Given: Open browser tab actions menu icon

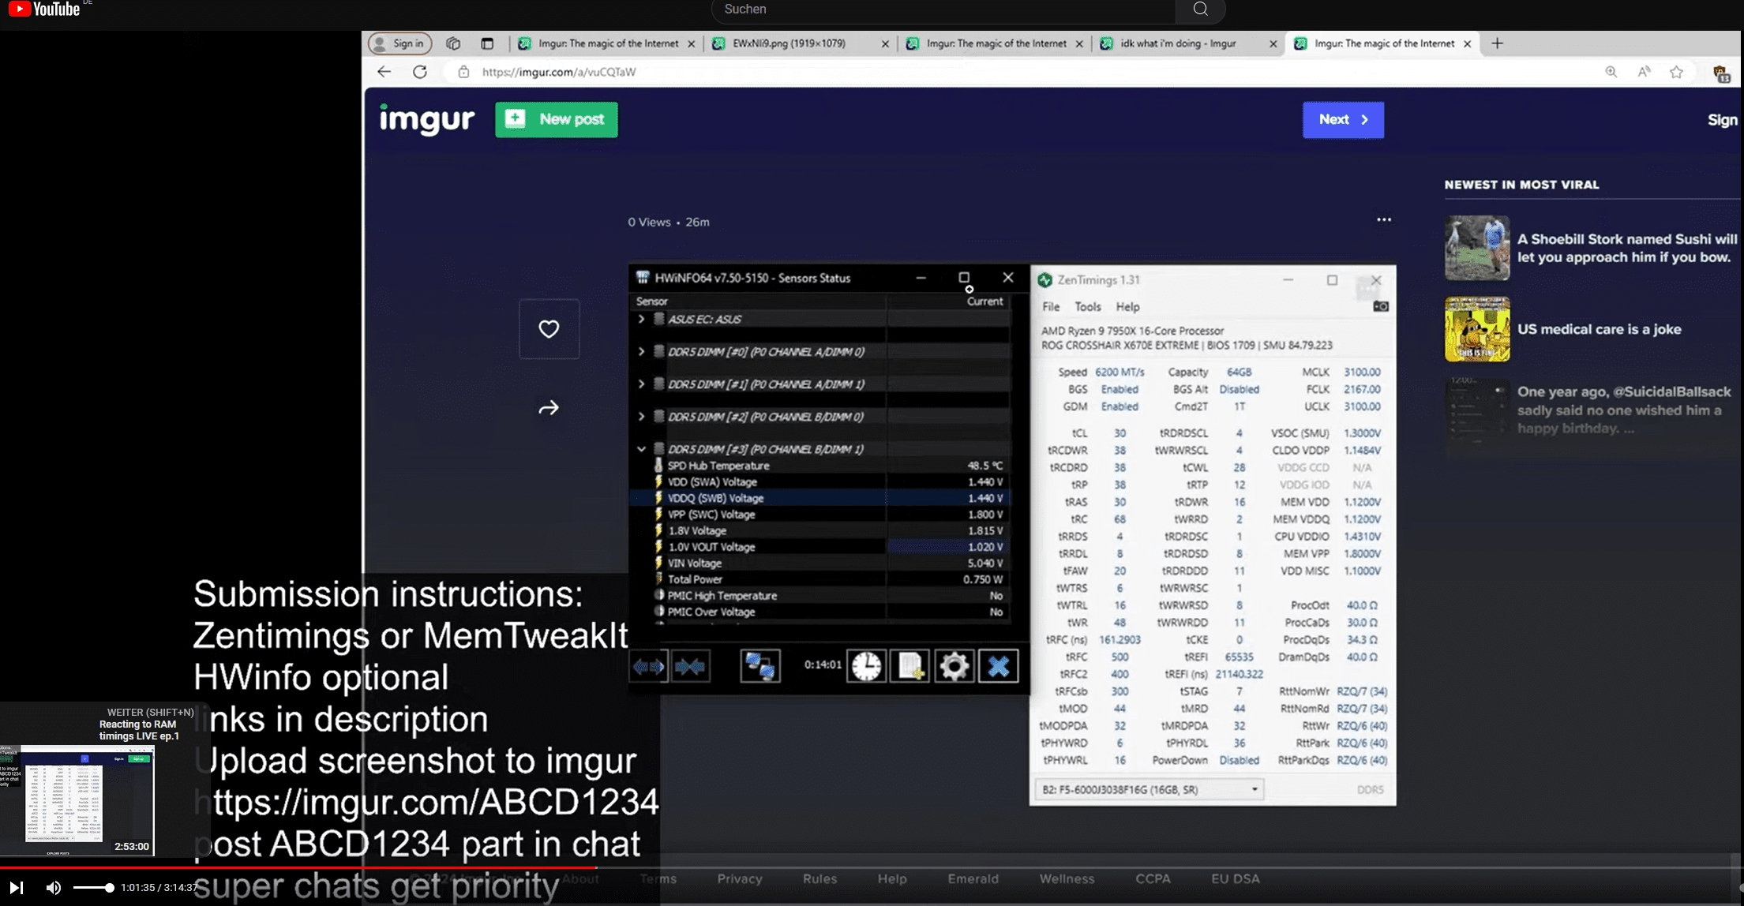Looking at the screenshot, I should [487, 43].
